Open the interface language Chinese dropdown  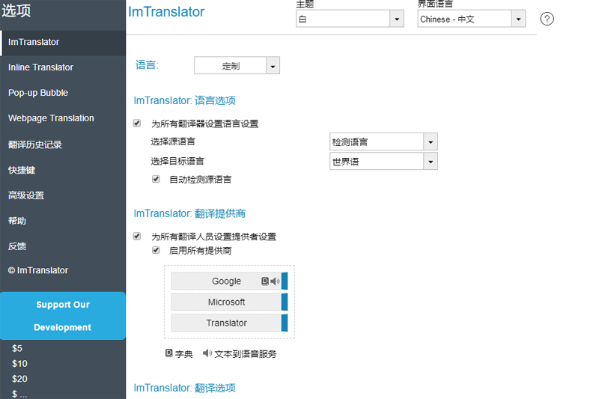point(472,19)
